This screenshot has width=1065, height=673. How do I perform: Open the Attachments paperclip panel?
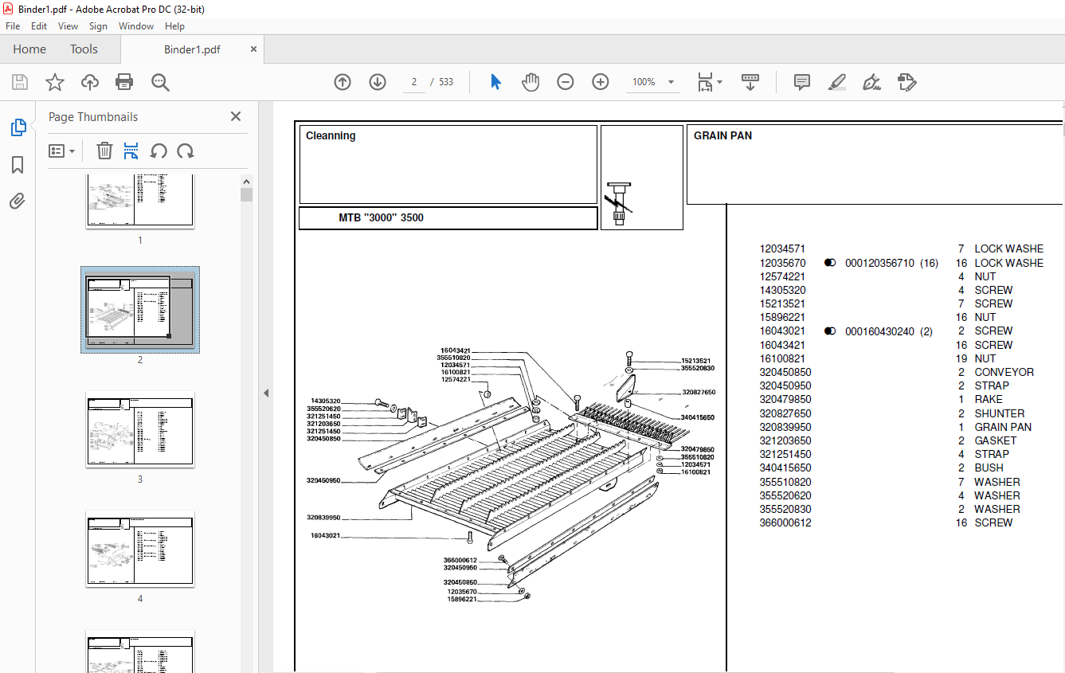click(18, 202)
